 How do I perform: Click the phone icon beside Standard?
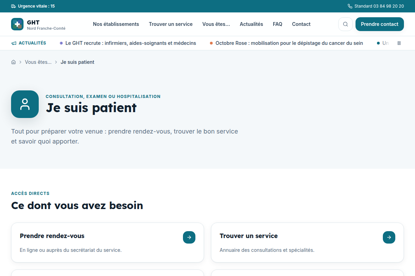[350, 6]
